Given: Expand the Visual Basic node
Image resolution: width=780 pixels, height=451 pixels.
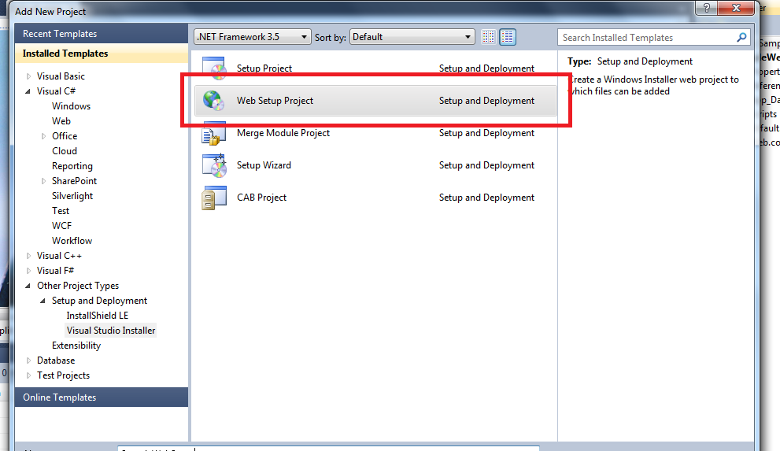Looking at the screenshot, I should [28, 76].
